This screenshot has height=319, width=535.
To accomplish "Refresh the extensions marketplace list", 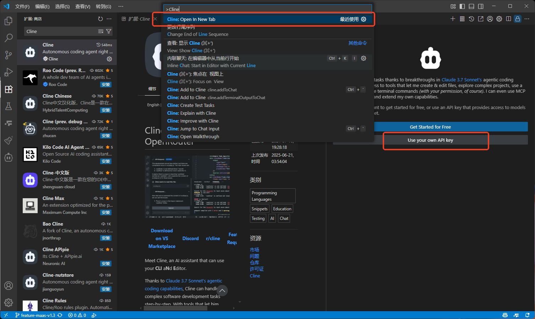I will tap(100, 19).
